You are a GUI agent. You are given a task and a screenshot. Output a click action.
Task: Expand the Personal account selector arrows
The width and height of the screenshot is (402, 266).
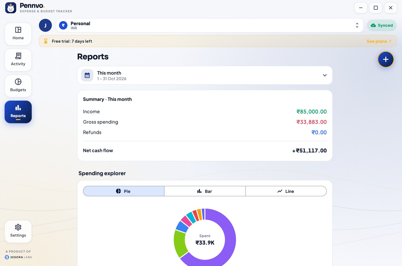pyautogui.click(x=357, y=25)
